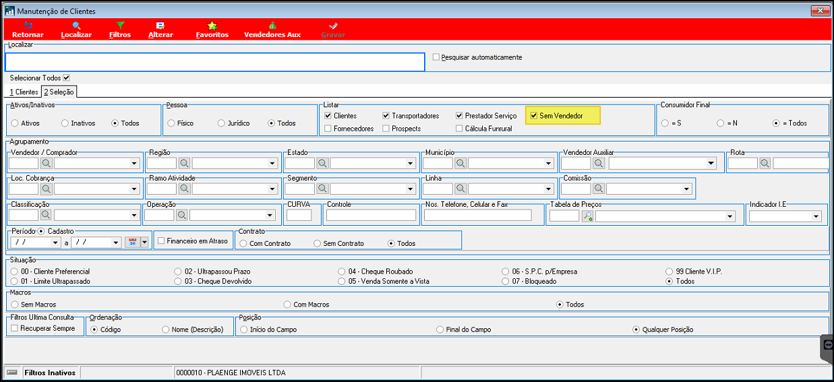Select 99 Cliente V.I.P. situation
Viewport: 834px width, 382px height.
point(669,272)
